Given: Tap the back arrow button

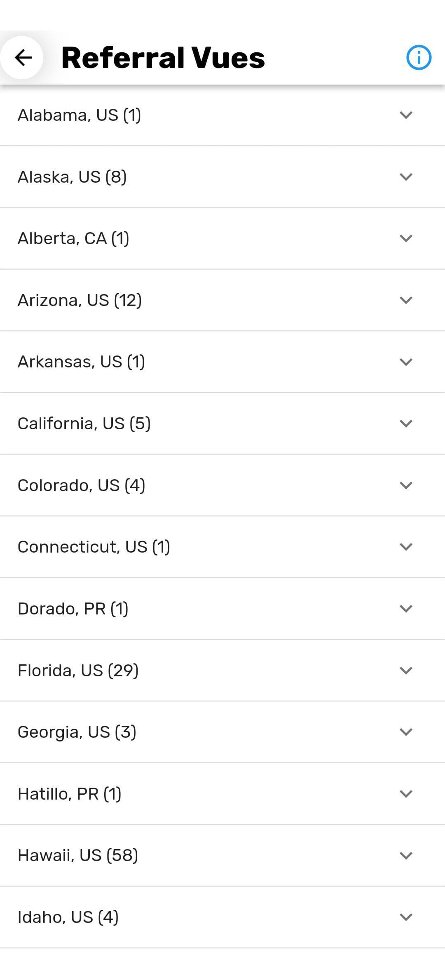Looking at the screenshot, I should [23, 58].
